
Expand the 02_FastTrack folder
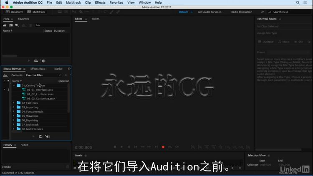[14, 103]
